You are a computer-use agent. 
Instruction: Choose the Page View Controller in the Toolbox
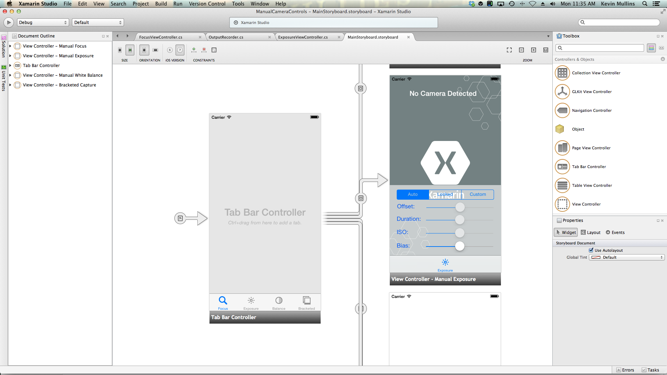591,148
